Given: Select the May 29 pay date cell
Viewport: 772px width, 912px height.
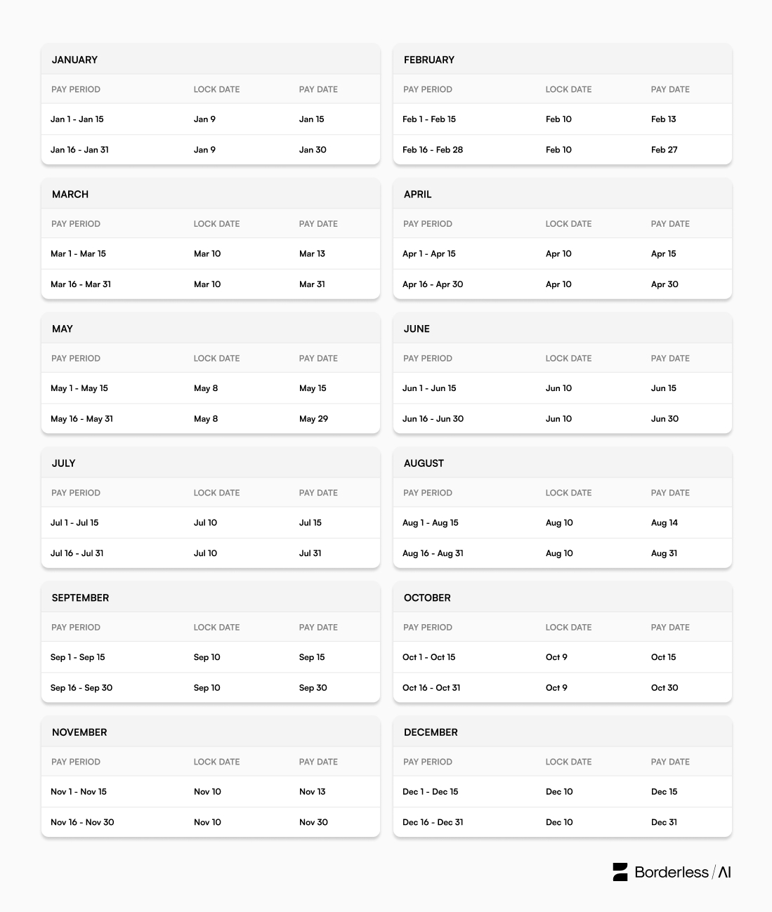Looking at the screenshot, I should 314,419.
